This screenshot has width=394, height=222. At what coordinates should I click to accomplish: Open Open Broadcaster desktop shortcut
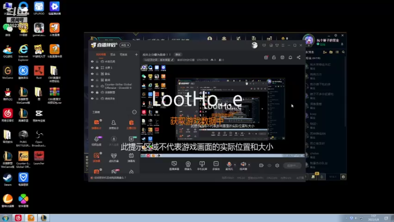pos(39,139)
